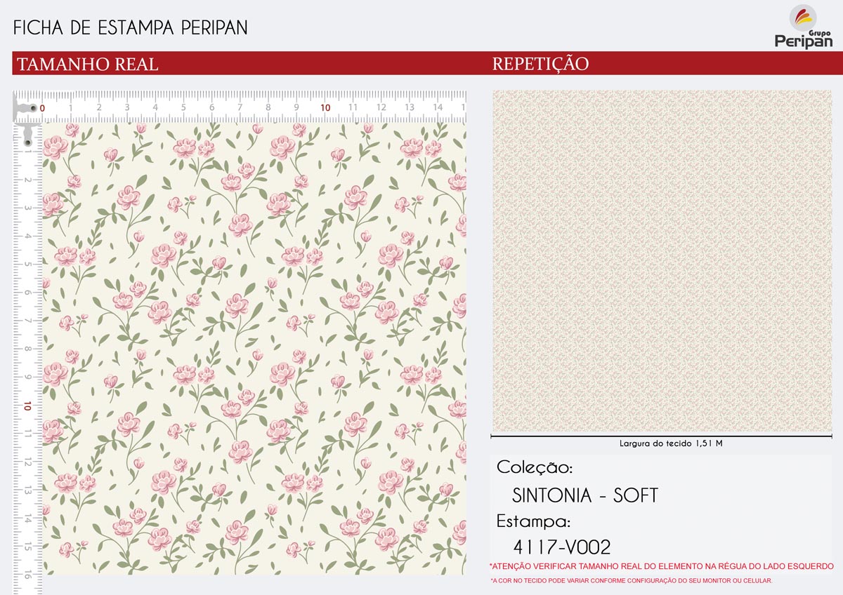Click the 5 mark on vertical ruler

click(27, 265)
